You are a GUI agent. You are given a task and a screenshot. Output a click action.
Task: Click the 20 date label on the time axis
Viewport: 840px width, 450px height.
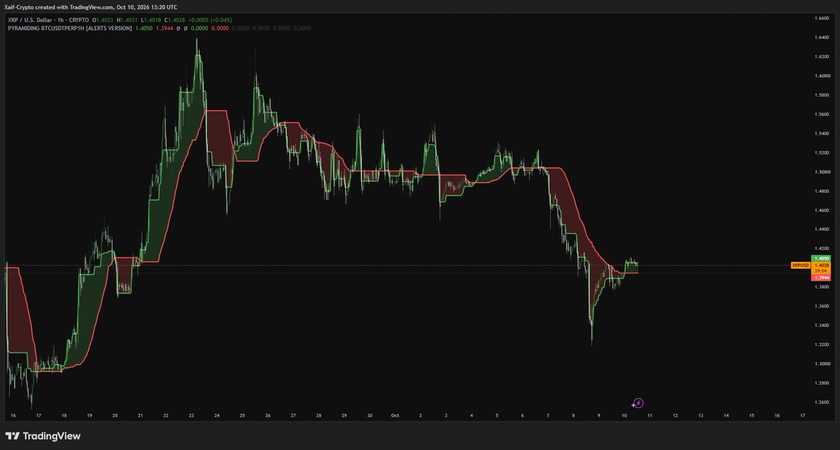[115, 415]
